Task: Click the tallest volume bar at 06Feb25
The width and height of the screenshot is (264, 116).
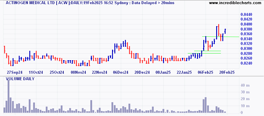Action: [206, 105]
